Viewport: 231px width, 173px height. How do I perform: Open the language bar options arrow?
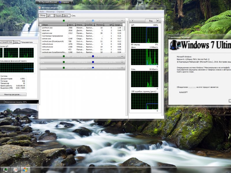coord(72,2)
